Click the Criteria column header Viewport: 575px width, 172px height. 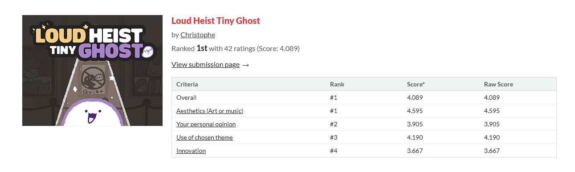click(x=187, y=84)
